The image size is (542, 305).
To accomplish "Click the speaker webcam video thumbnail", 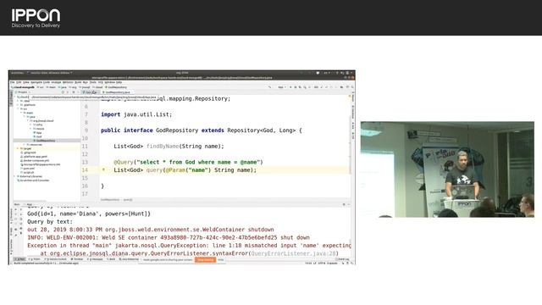I will 447,169.
